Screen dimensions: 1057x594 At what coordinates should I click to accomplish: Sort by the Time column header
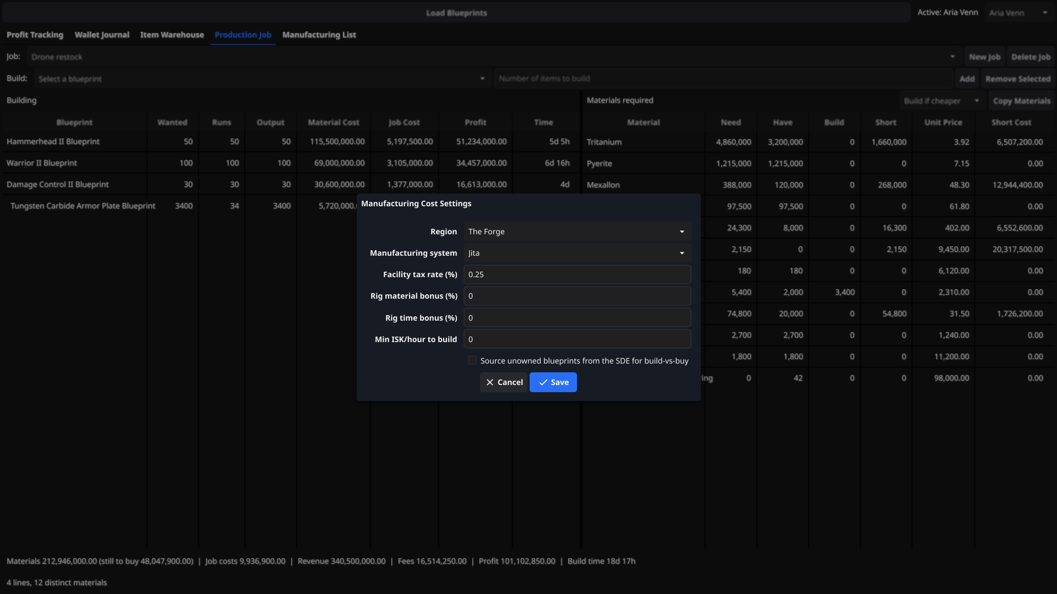coord(543,122)
